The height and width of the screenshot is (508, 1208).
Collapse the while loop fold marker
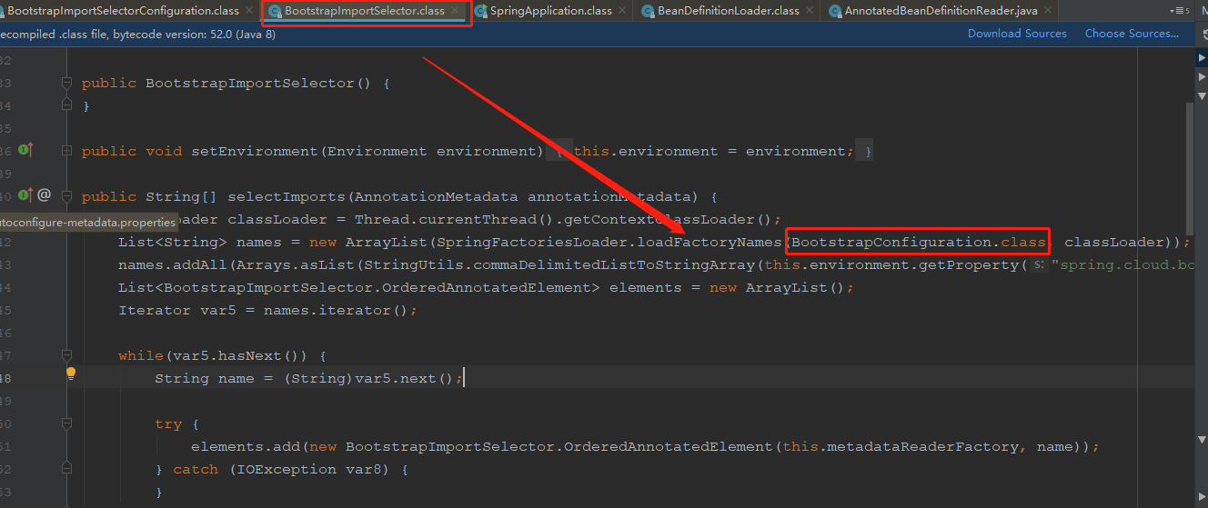point(66,355)
